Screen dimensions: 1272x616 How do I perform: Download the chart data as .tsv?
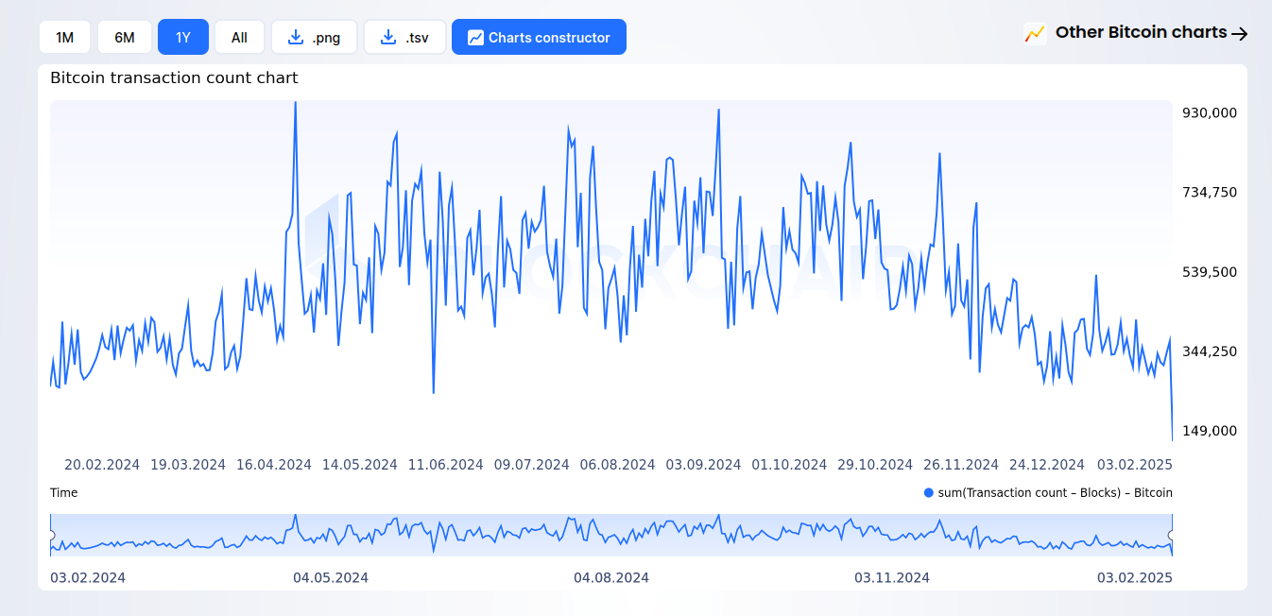click(x=404, y=37)
